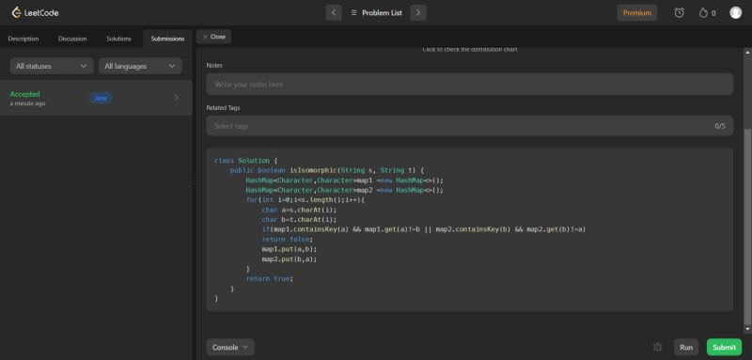Click 'class Solution {' code line
The height and width of the screenshot is (360, 752).
[x=246, y=161]
